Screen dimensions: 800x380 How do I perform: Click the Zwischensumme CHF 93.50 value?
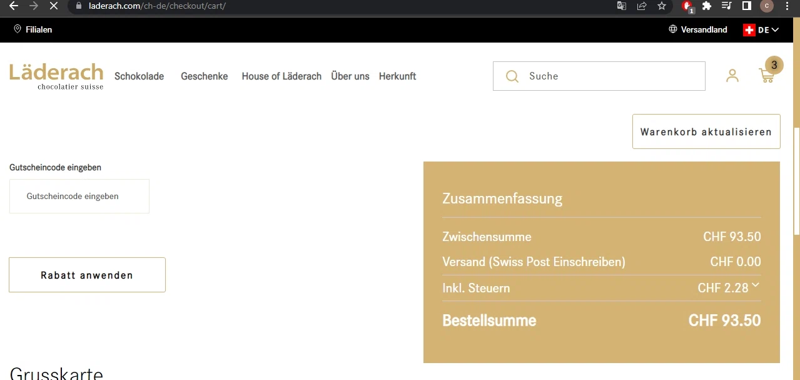coord(732,237)
